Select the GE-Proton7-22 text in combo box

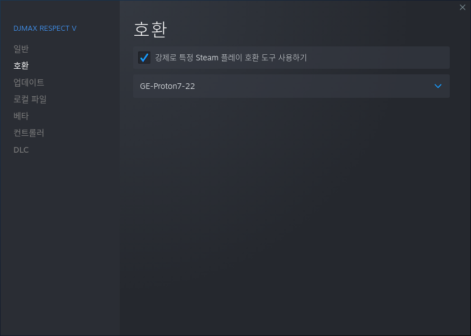point(167,86)
